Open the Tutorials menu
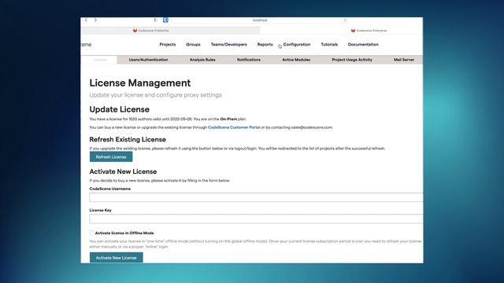The image size is (504, 283). (x=329, y=44)
